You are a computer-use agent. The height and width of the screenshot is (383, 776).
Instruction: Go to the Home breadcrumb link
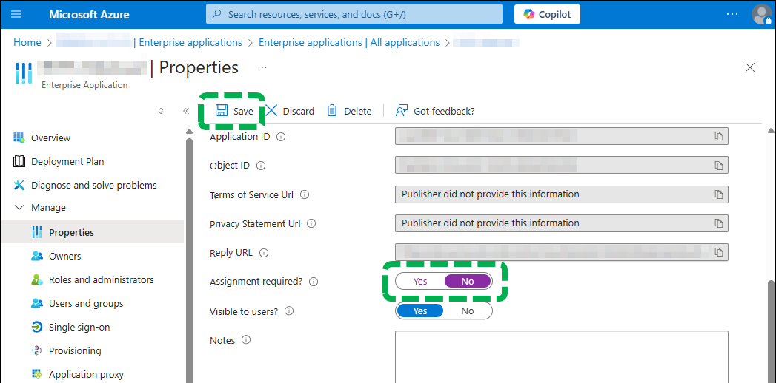(x=27, y=42)
